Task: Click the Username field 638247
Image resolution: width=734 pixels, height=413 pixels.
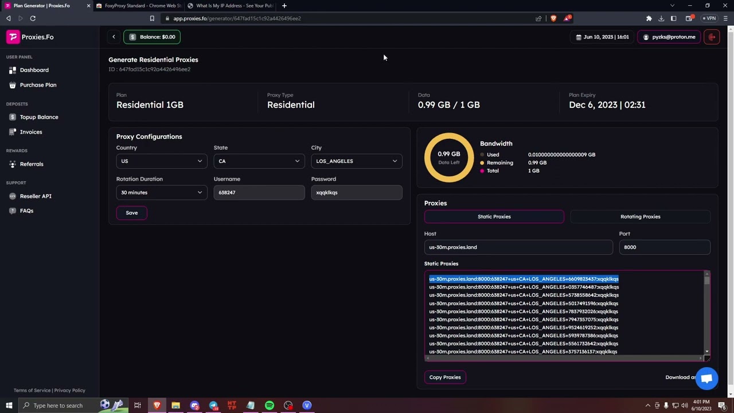Action: coord(259,193)
